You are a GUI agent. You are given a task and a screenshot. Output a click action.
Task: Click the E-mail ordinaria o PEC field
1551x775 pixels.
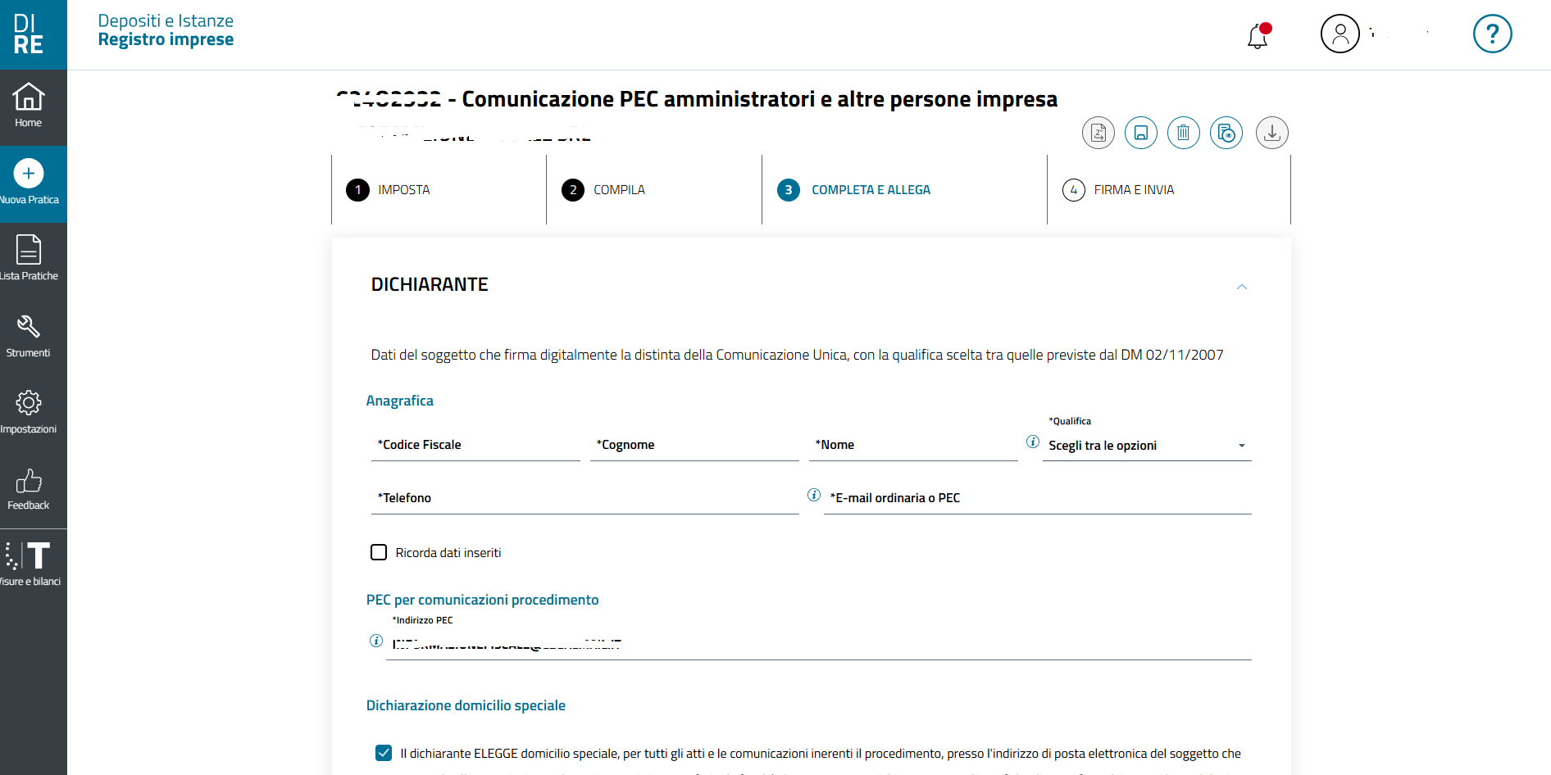[1037, 497]
